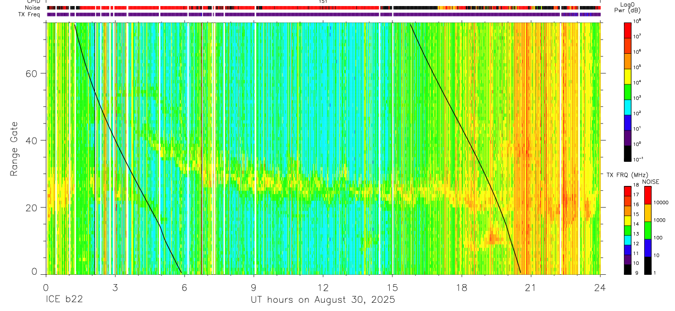Select the red TX FRQ swatch between 18 and 17
The width and height of the screenshot is (675, 311).
coord(627,191)
